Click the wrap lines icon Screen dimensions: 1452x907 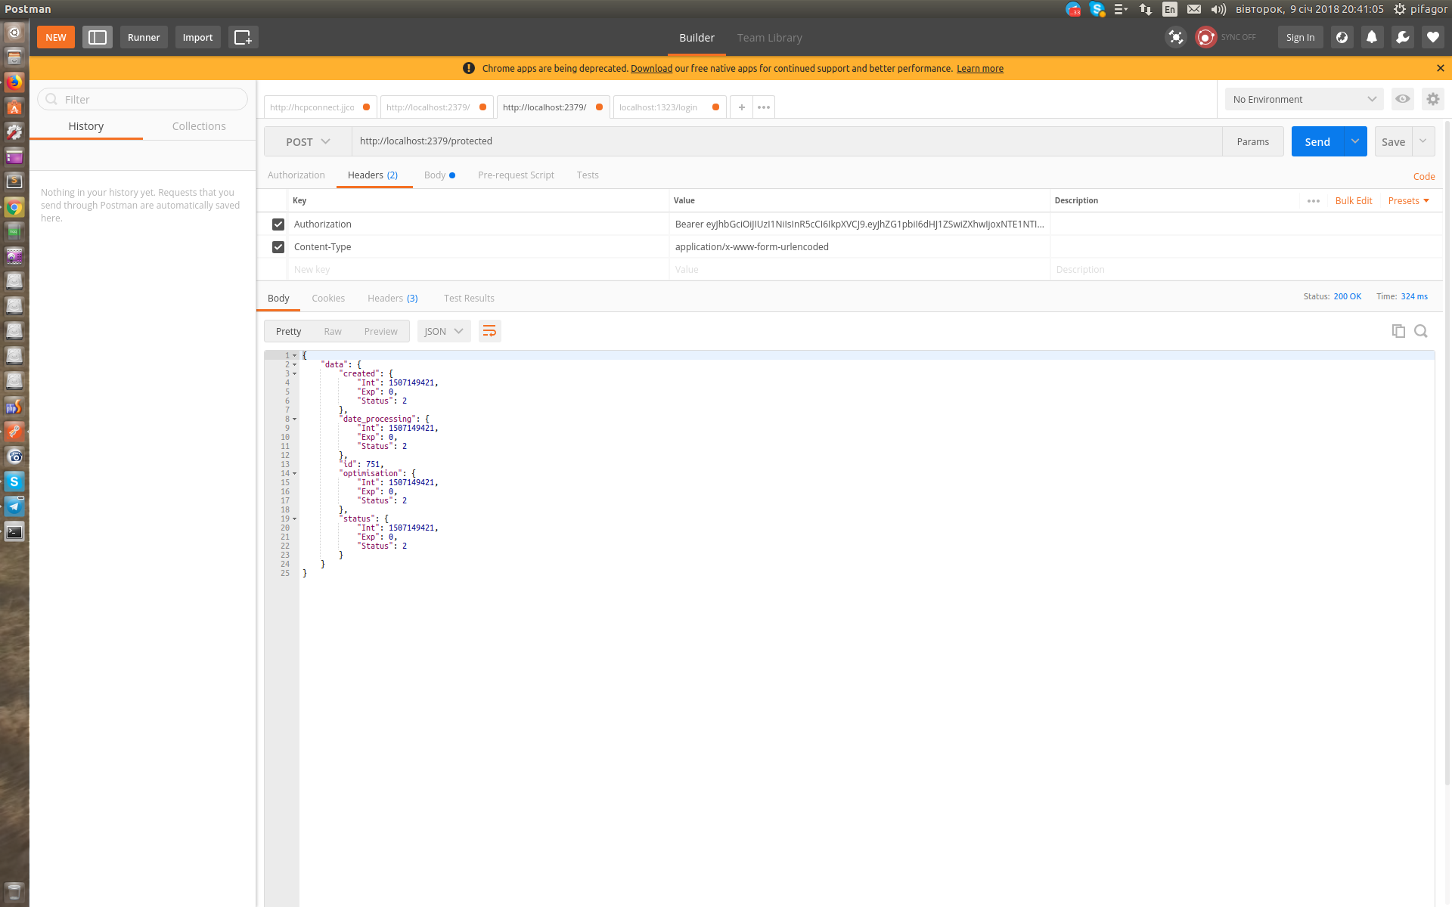click(x=489, y=331)
